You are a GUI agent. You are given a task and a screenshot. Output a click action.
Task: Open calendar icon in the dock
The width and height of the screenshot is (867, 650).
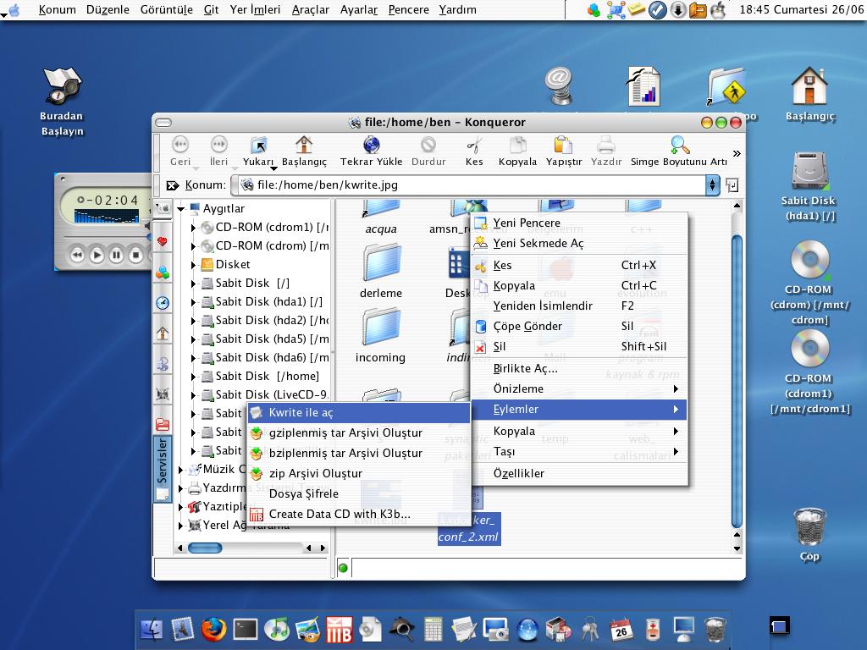(x=621, y=630)
